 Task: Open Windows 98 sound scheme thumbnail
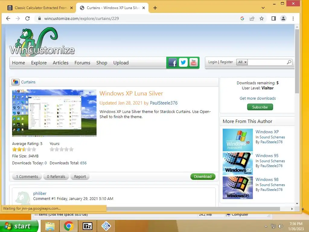[x=238, y=188]
